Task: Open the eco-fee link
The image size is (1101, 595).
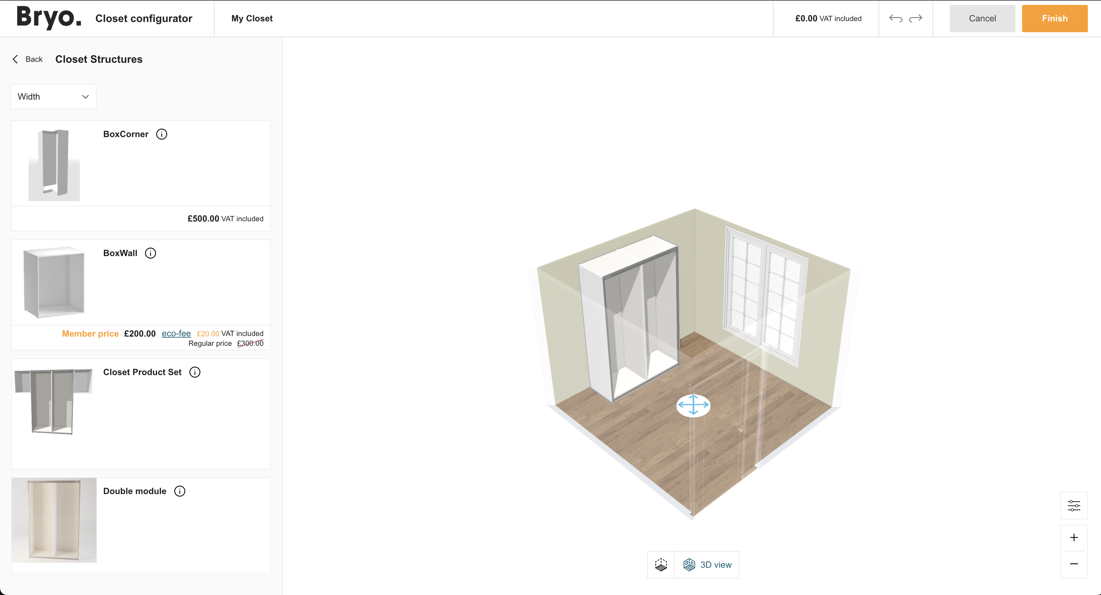Action: click(176, 333)
